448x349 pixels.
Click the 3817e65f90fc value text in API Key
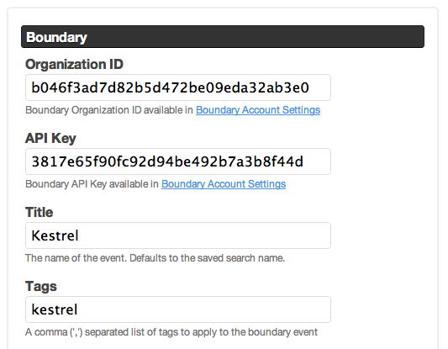point(167,161)
